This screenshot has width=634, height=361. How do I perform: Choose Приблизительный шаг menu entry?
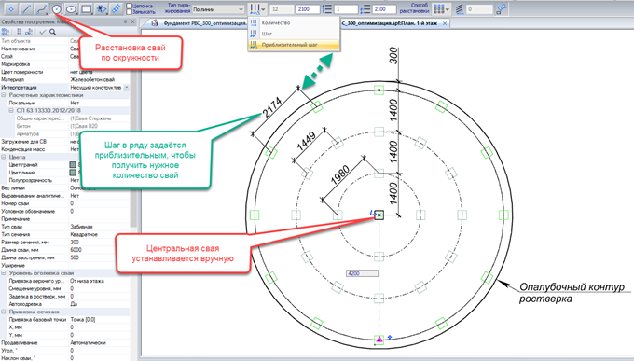click(294, 45)
